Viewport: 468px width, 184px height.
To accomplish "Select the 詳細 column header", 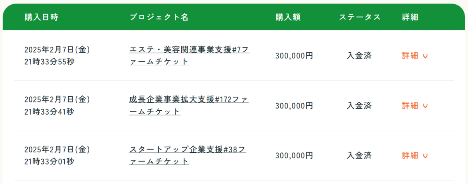I will click(x=410, y=17).
